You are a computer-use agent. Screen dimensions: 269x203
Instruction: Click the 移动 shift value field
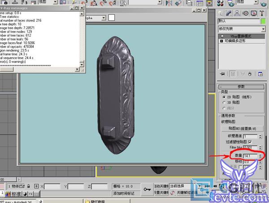point(251,161)
